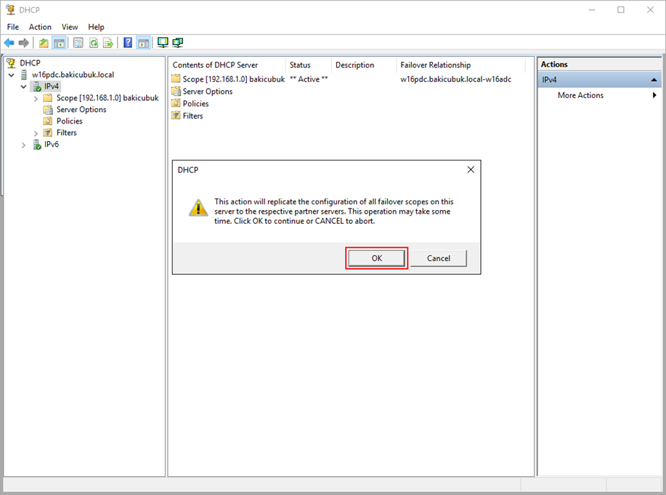Toggle the Show/Hide Console Tree icon
Screen dimensions: 666x495
59,43
